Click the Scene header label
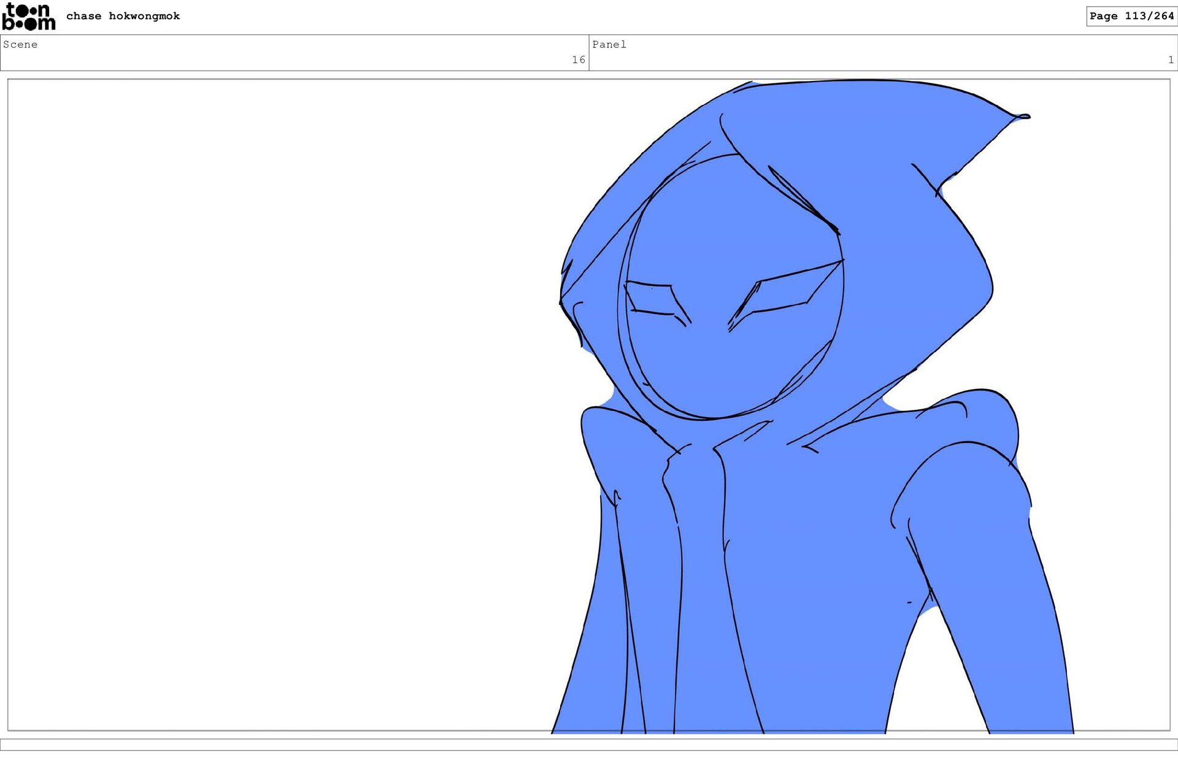Image resolution: width=1178 pixels, height=762 pixels. 20,44
